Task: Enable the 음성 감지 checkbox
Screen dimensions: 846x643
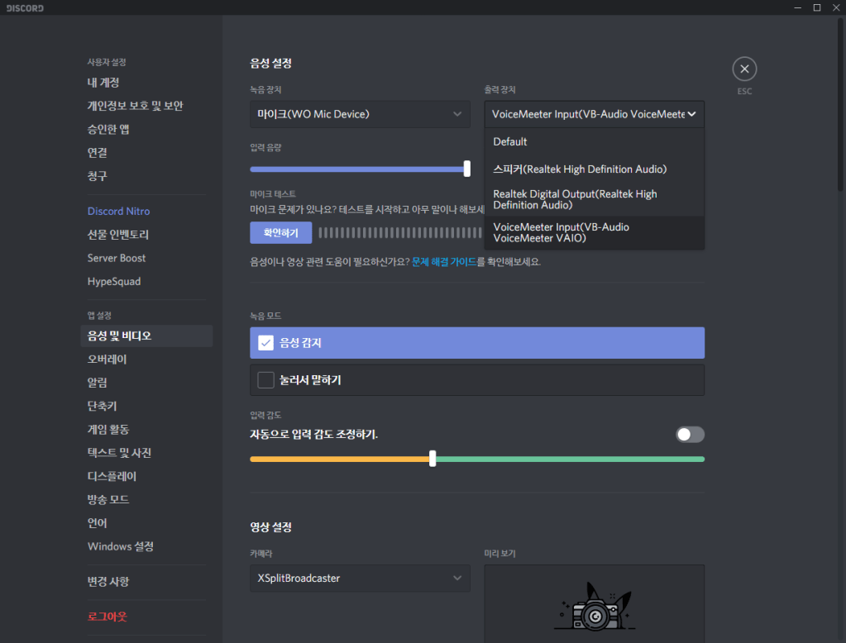Action: point(266,343)
